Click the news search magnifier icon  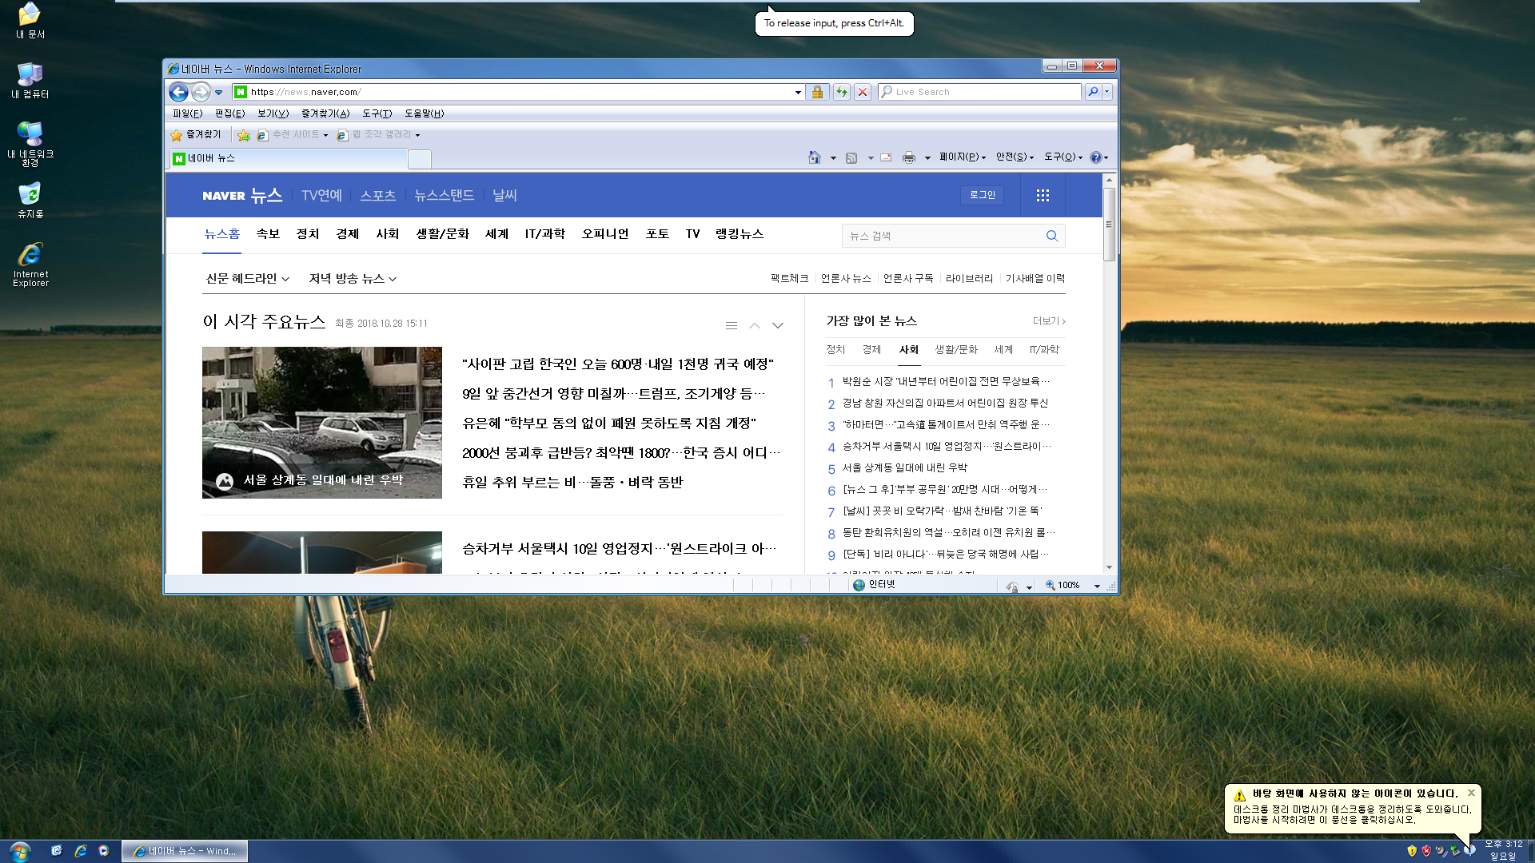[1052, 236]
